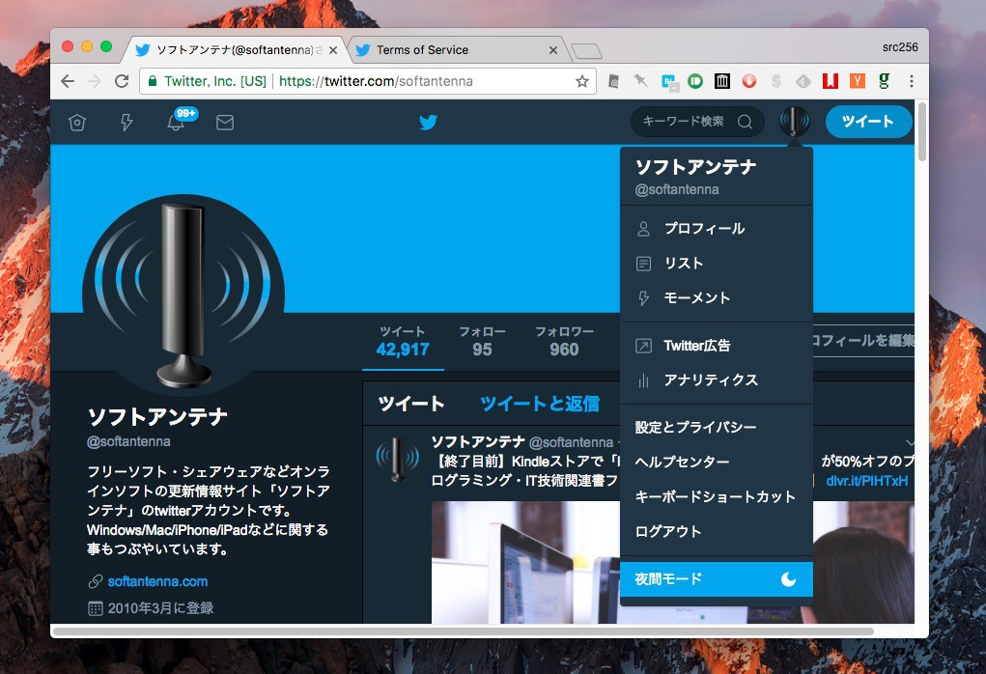Open 設定とプライバシー menu entry
Image resolution: width=986 pixels, height=674 pixels.
(717, 427)
